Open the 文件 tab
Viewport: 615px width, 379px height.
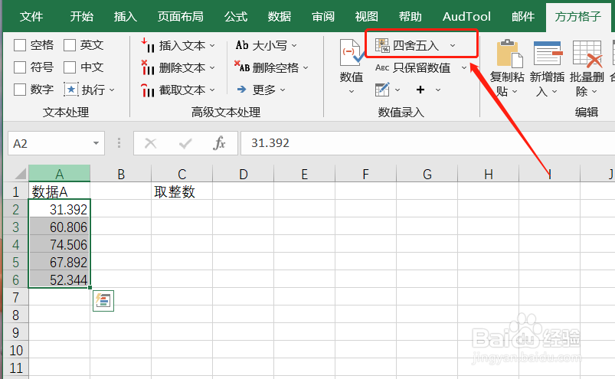(x=31, y=16)
